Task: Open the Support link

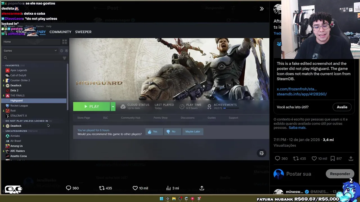Action: click(233, 118)
